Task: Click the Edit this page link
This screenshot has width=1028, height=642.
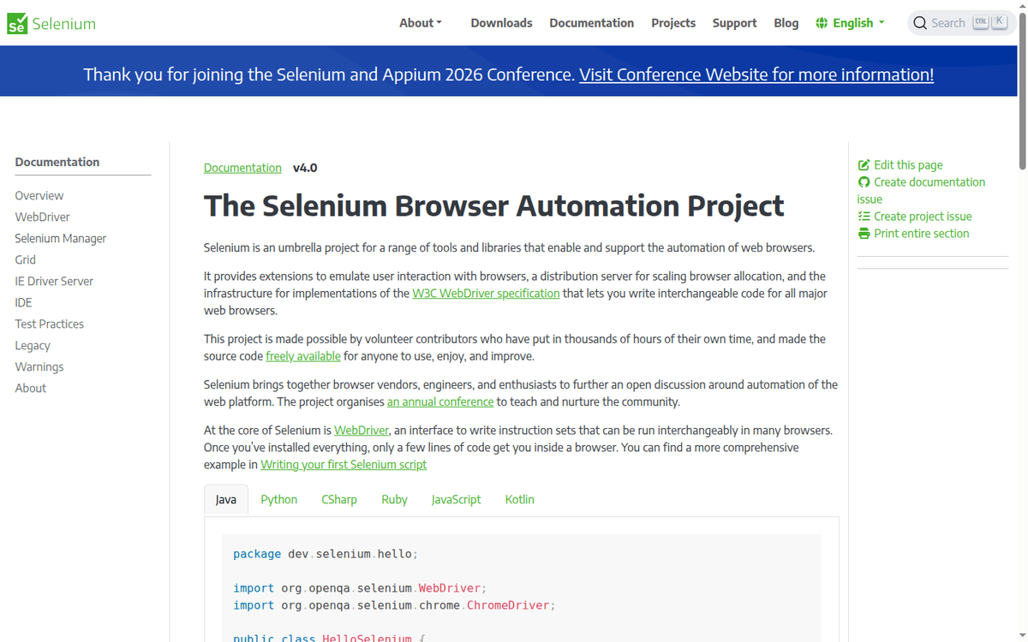Action: [x=908, y=165]
